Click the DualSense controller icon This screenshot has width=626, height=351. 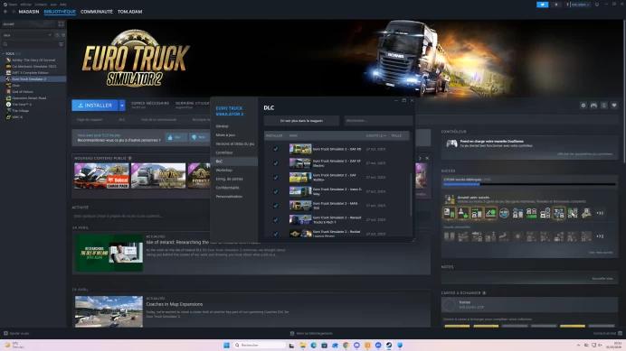[451, 143]
